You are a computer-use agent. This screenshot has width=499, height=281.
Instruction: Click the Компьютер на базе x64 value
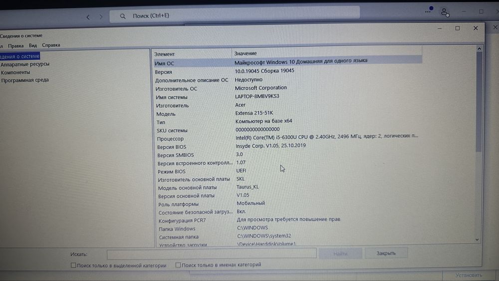[x=264, y=121]
